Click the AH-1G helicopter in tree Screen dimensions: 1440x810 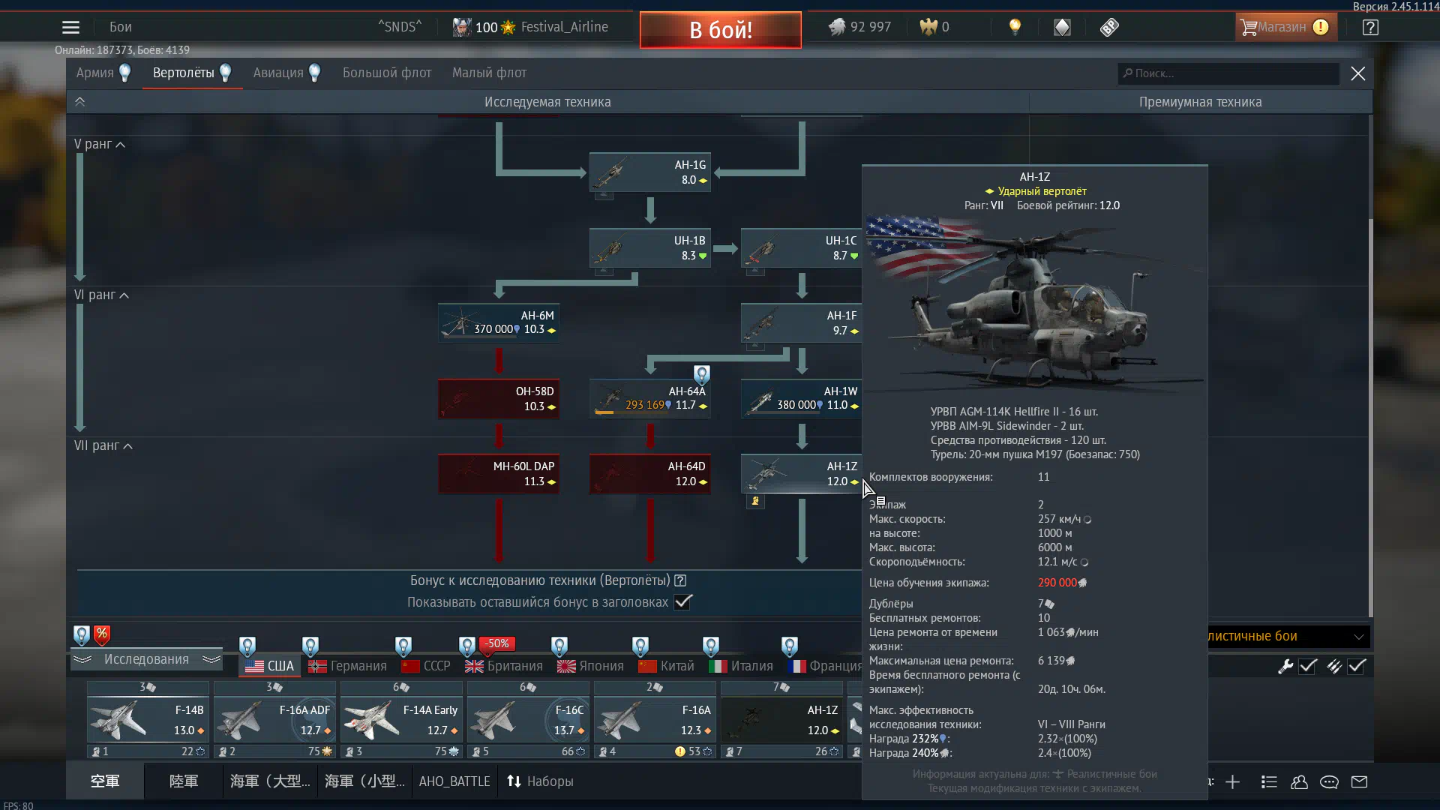point(650,172)
